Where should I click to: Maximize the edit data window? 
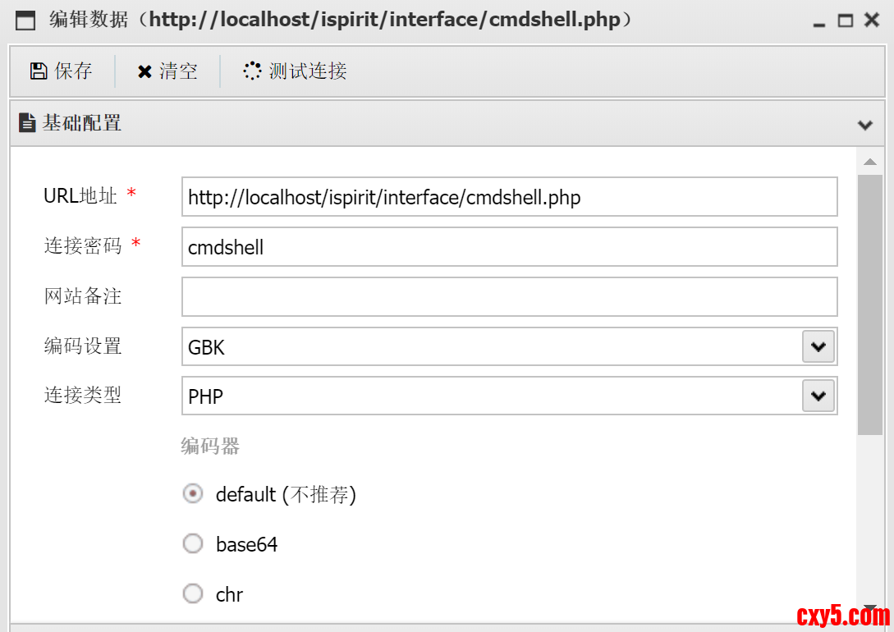click(845, 21)
